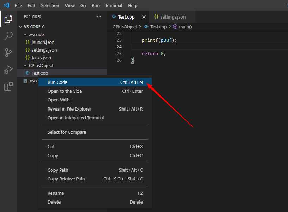Click the closing brace on line 26

pos(132,60)
